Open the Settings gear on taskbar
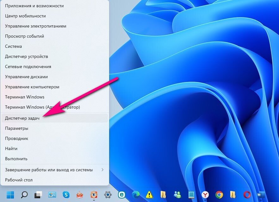Image resolution: width=279 pixels, height=202 pixels. (108, 195)
